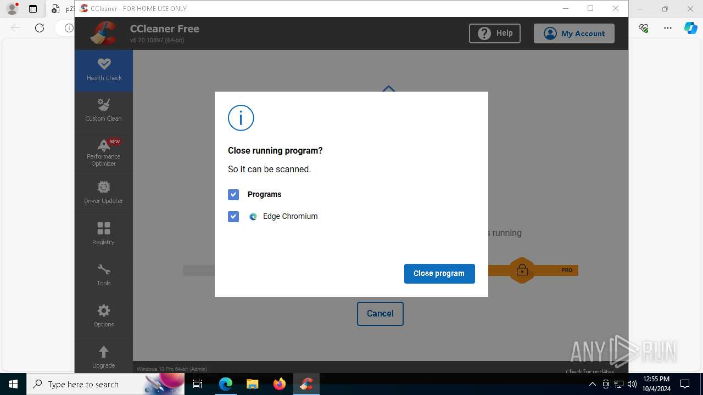Click Check for updates link
The height and width of the screenshot is (395, 703).
pos(590,371)
